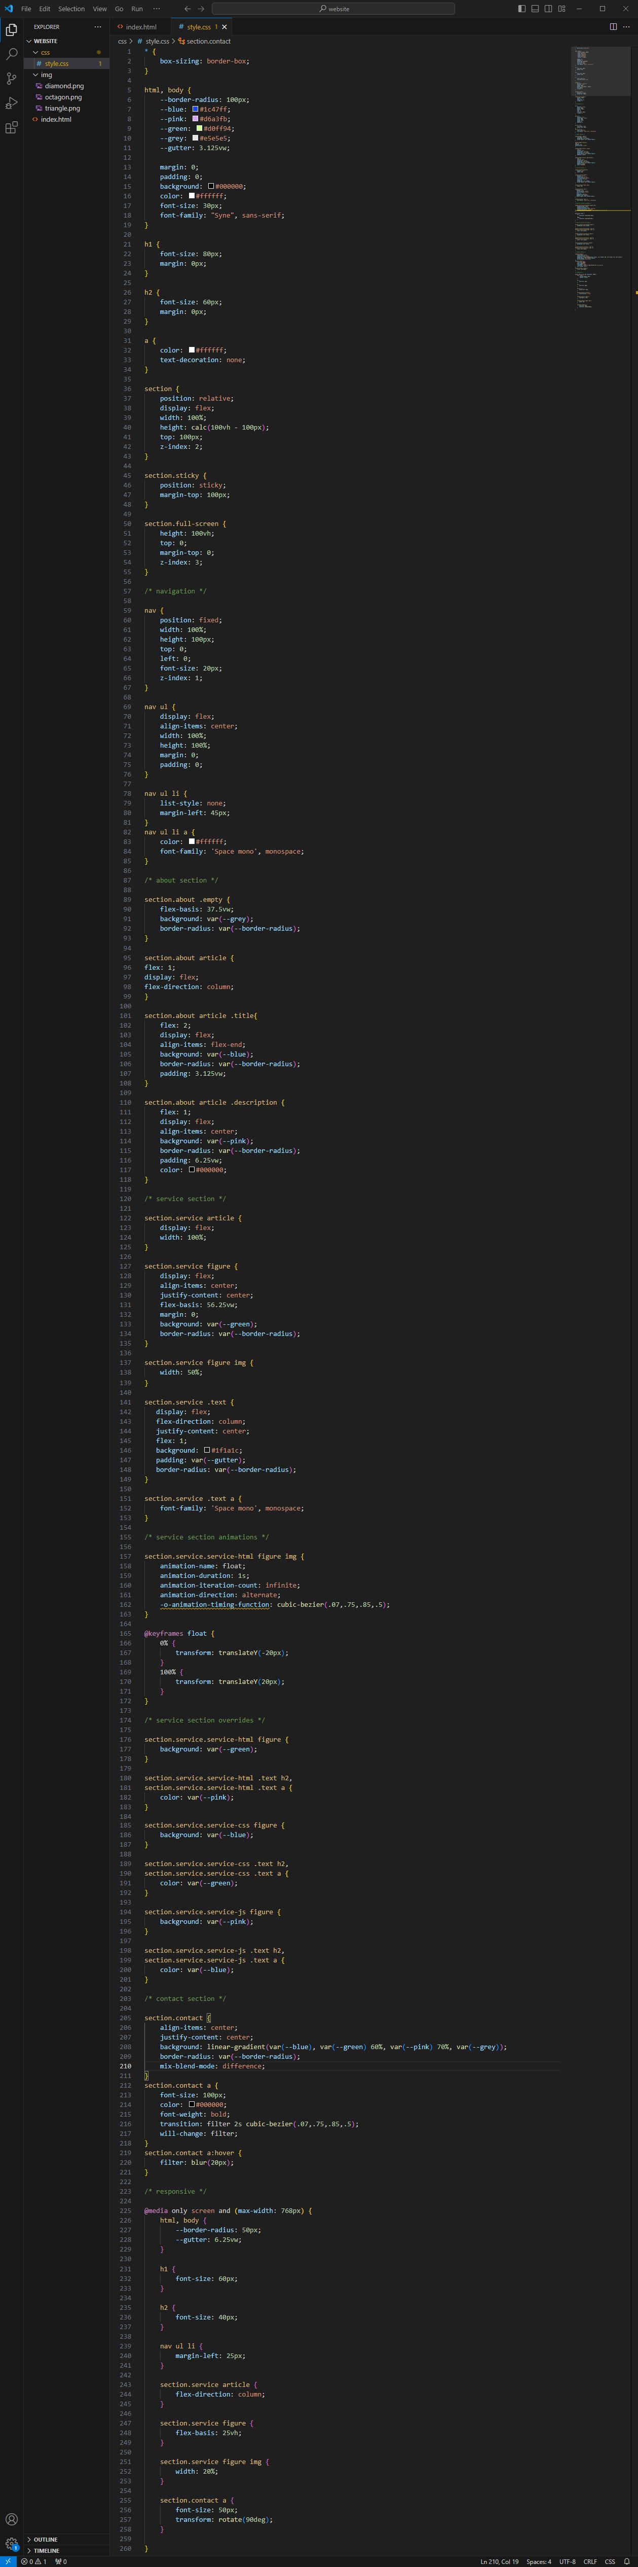Open notifications bell in status bar
This screenshot has width=638, height=2567.
click(627, 2561)
